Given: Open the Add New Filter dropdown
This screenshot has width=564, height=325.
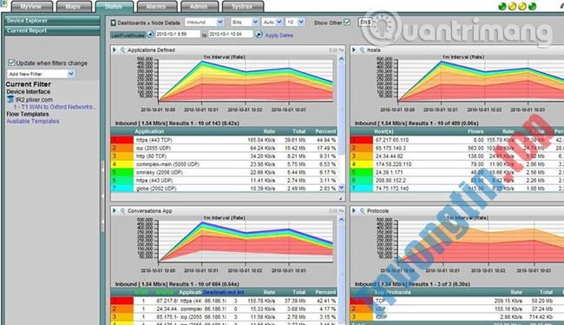Looking at the screenshot, I should [41, 74].
